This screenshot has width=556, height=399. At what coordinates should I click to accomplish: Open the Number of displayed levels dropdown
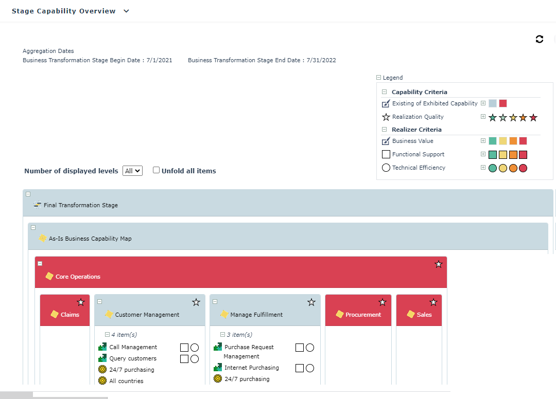pyautogui.click(x=132, y=171)
